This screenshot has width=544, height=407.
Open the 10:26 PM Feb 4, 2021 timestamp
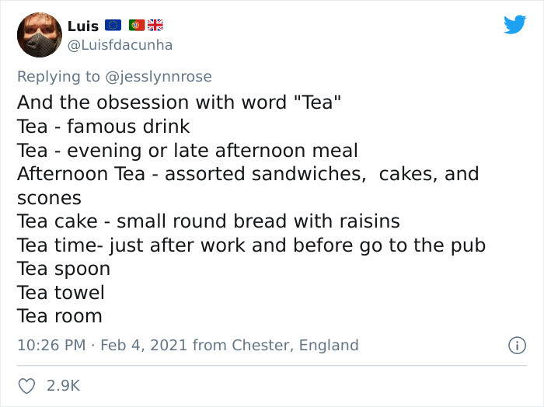(x=102, y=345)
